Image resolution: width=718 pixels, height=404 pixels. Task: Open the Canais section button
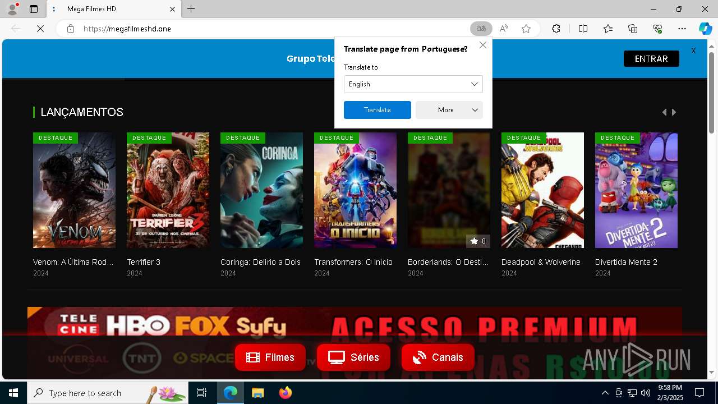click(x=438, y=357)
